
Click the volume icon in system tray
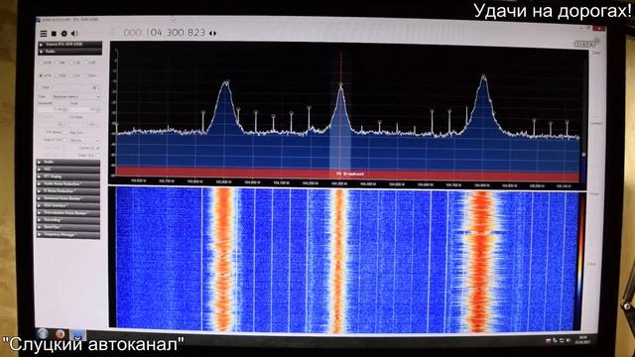click(569, 340)
